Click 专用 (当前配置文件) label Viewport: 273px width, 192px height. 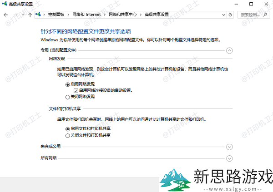(59, 50)
